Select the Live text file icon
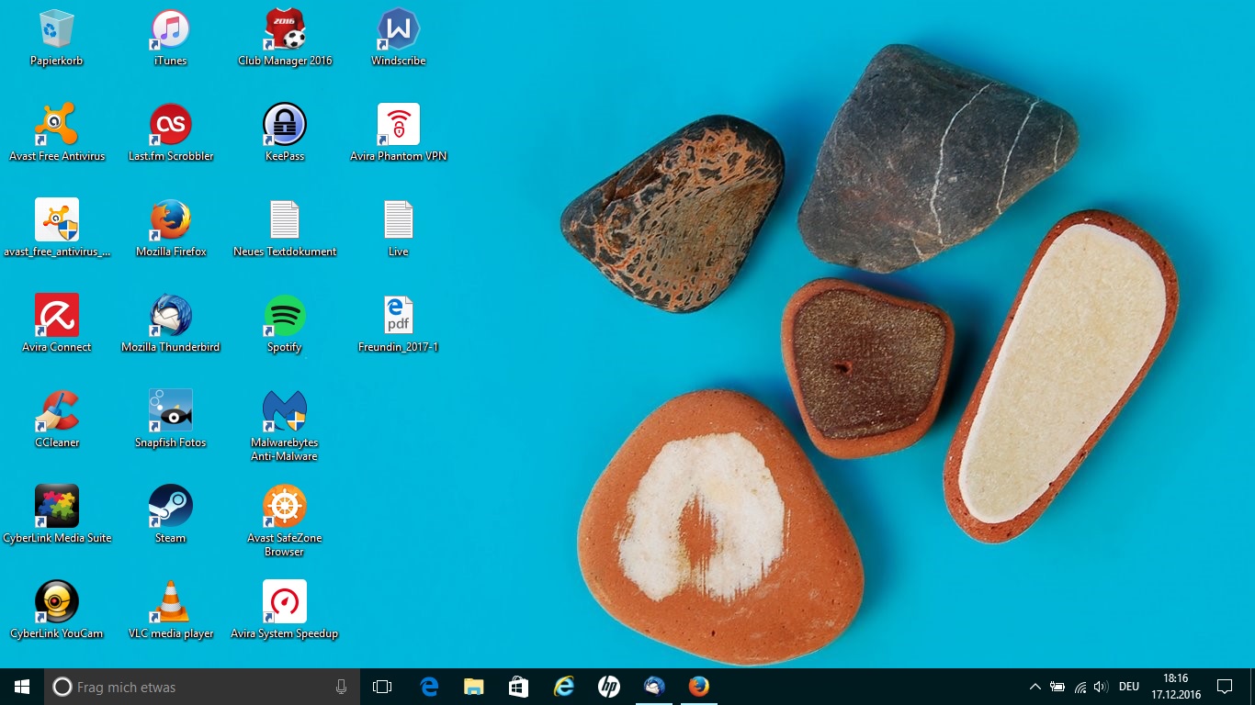 pos(399,229)
